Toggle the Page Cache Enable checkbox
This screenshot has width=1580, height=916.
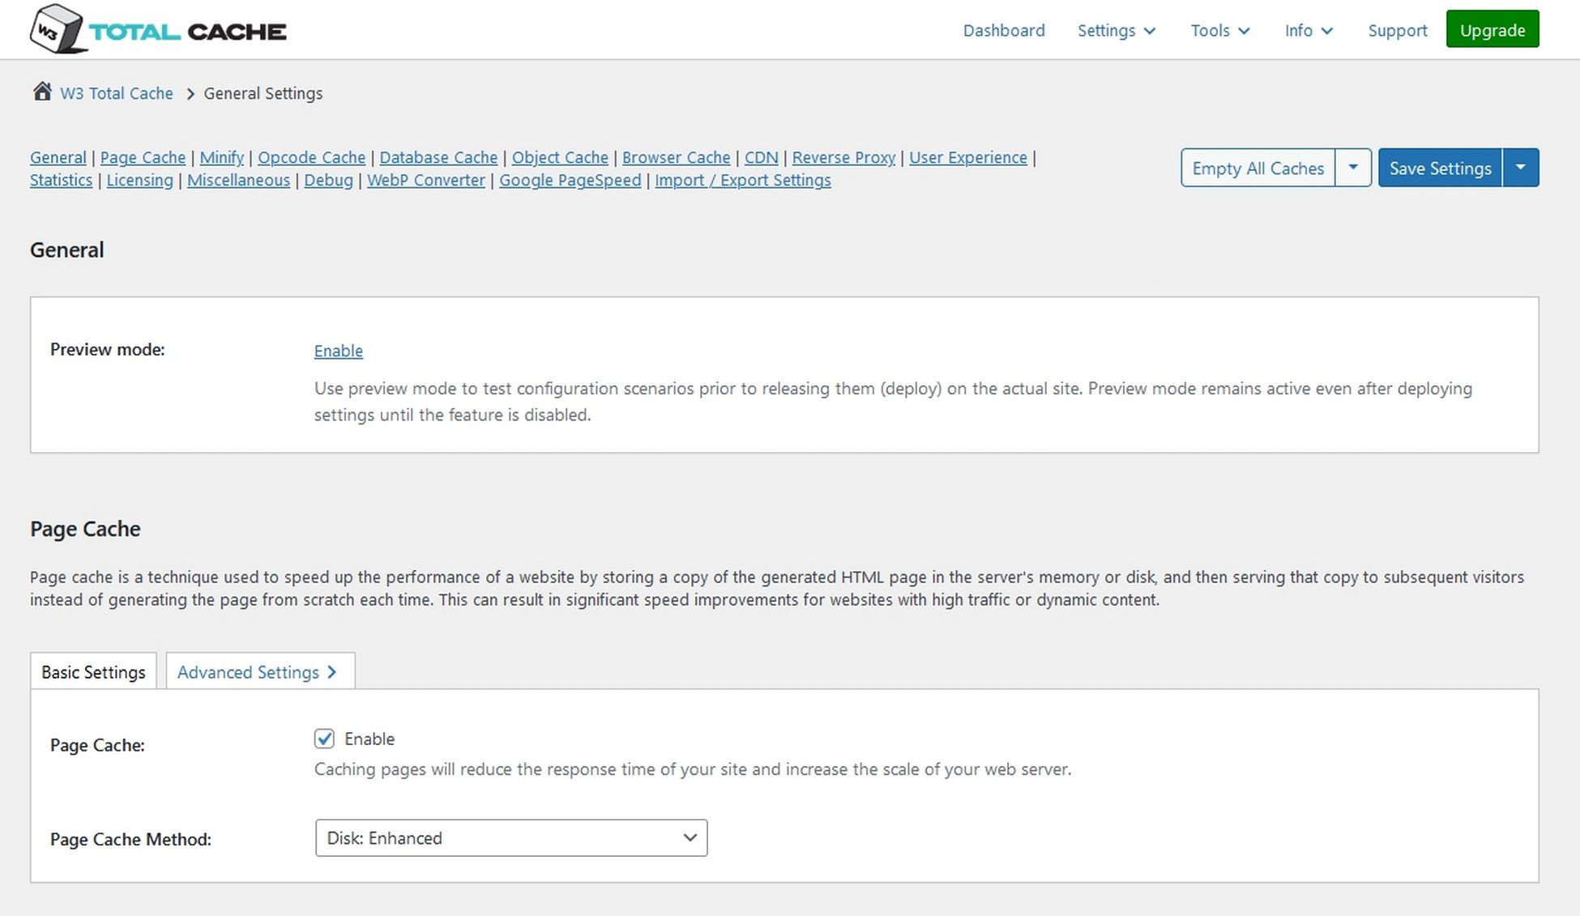[x=324, y=739]
